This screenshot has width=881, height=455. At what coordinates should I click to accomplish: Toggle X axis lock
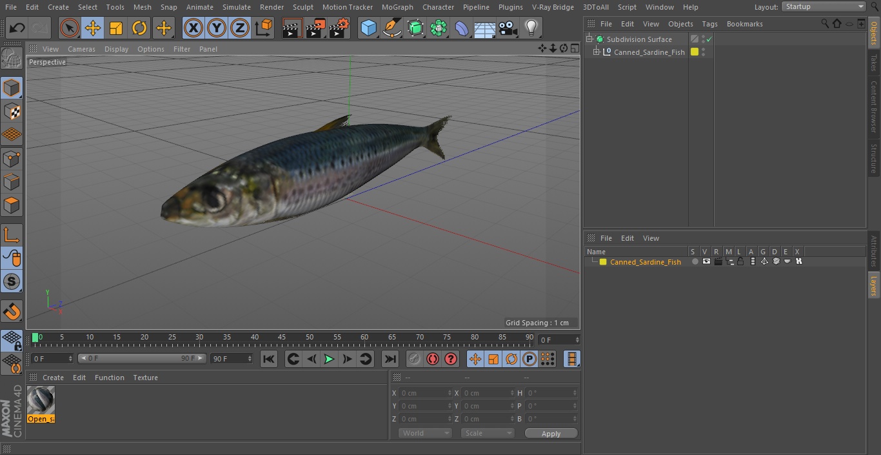coord(193,28)
